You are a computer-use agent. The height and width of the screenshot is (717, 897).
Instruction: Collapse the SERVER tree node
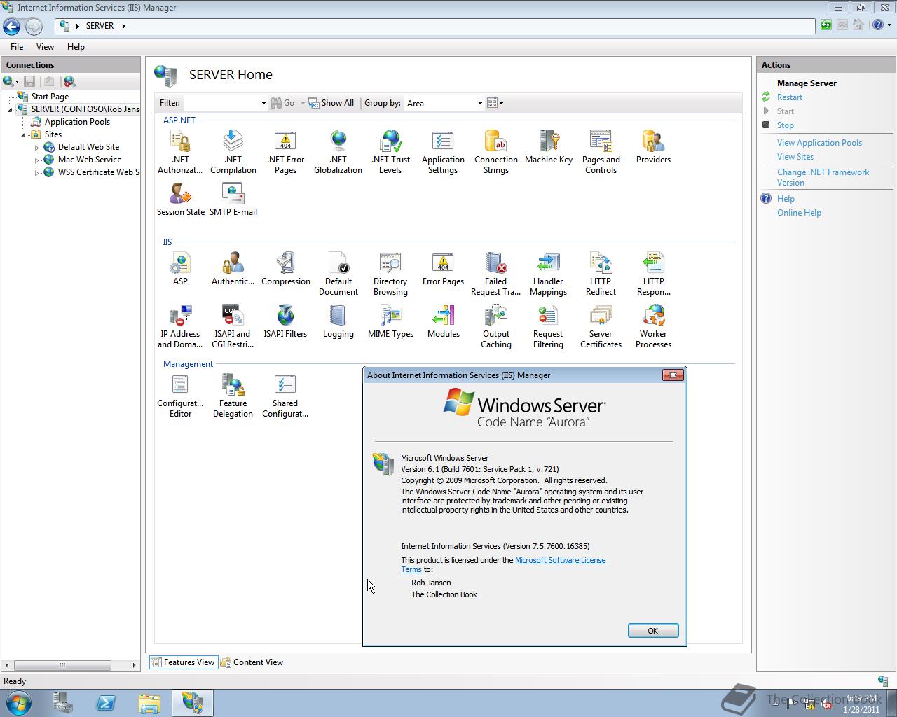(x=11, y=110)
